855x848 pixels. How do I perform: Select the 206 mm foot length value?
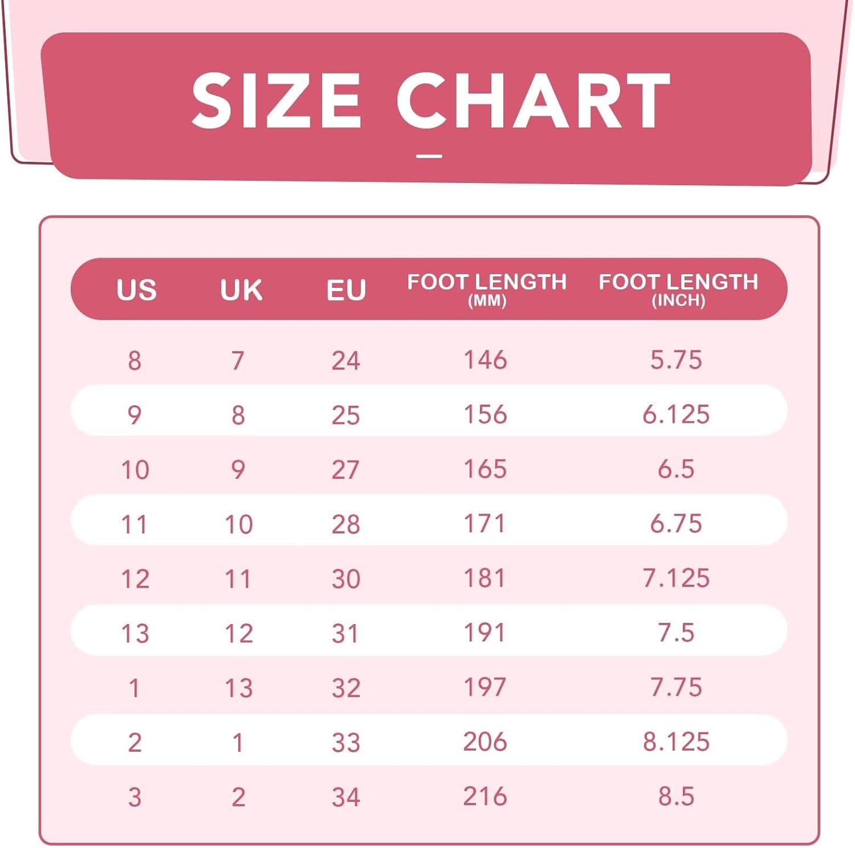pos(485,741)
